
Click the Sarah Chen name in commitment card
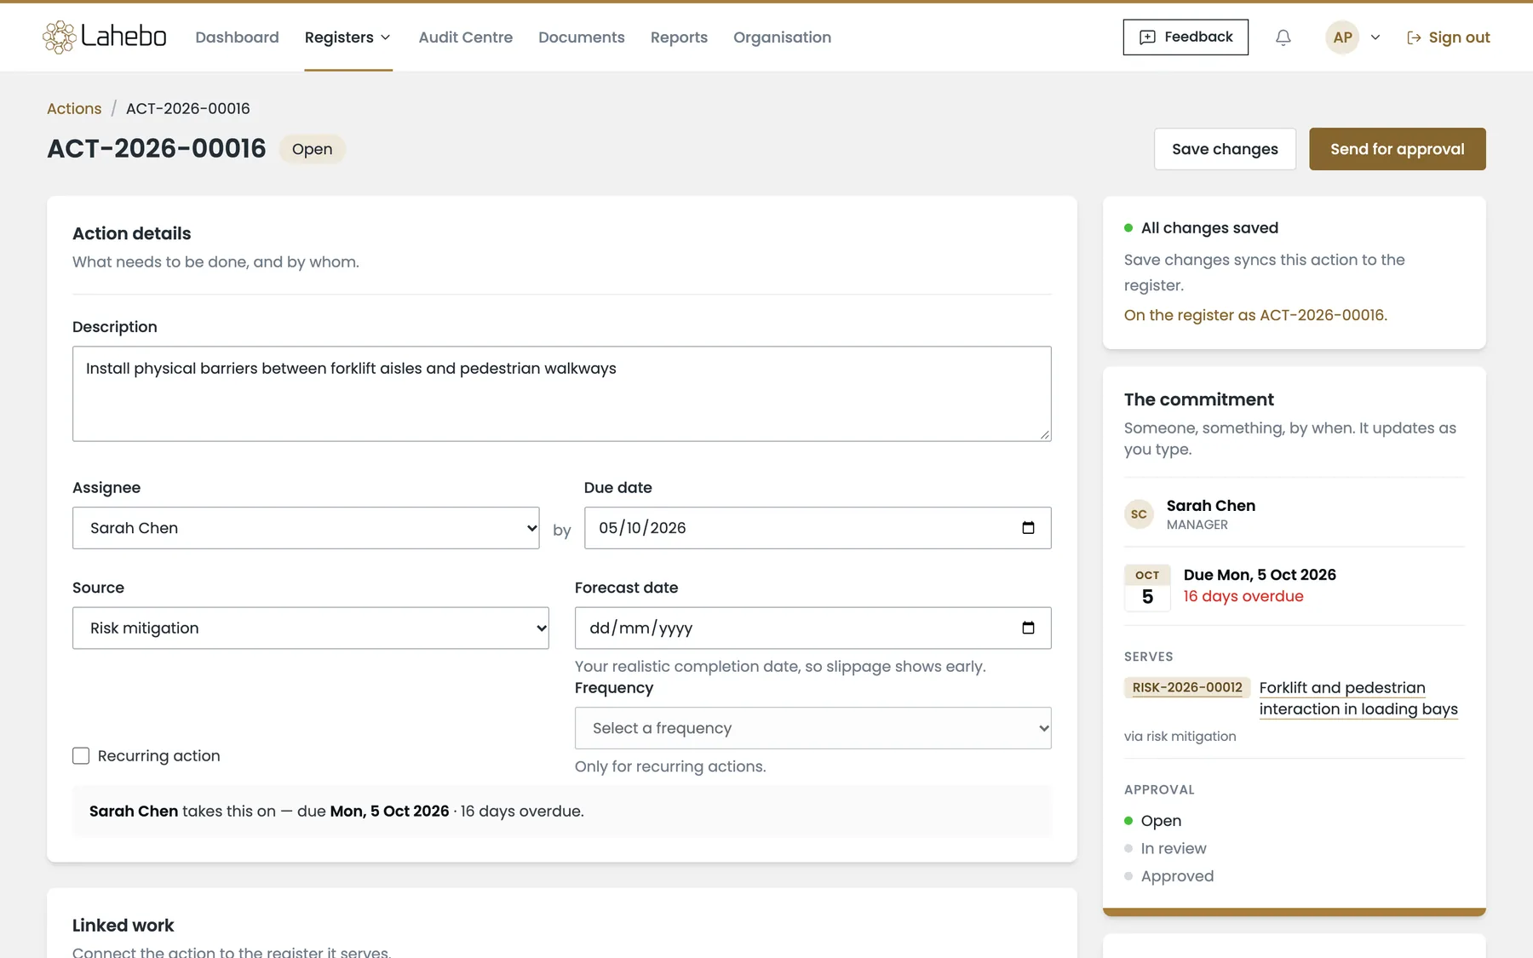point(1211,506)
